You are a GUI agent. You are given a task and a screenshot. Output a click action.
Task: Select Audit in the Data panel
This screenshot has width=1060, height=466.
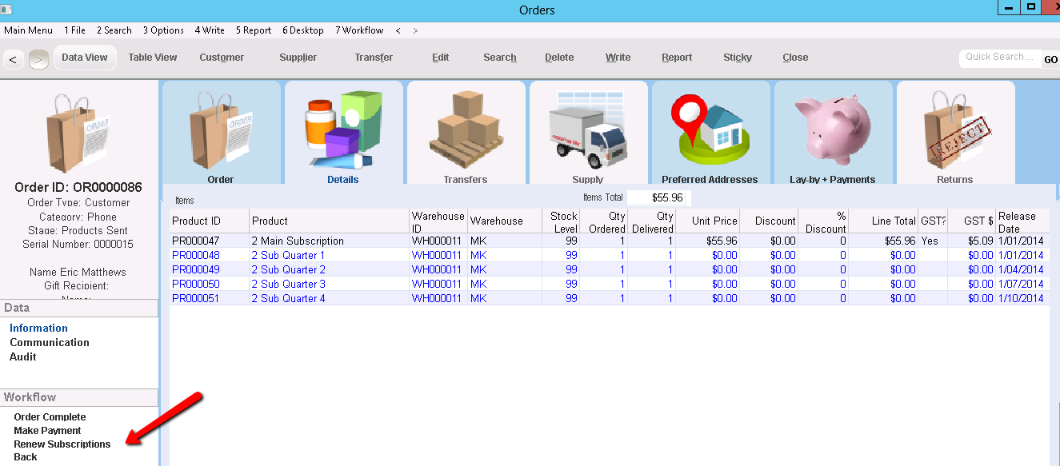tap(23, 357)
